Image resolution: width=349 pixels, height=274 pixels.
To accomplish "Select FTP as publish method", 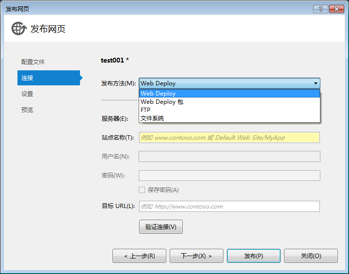I will [x=229, y=110].
